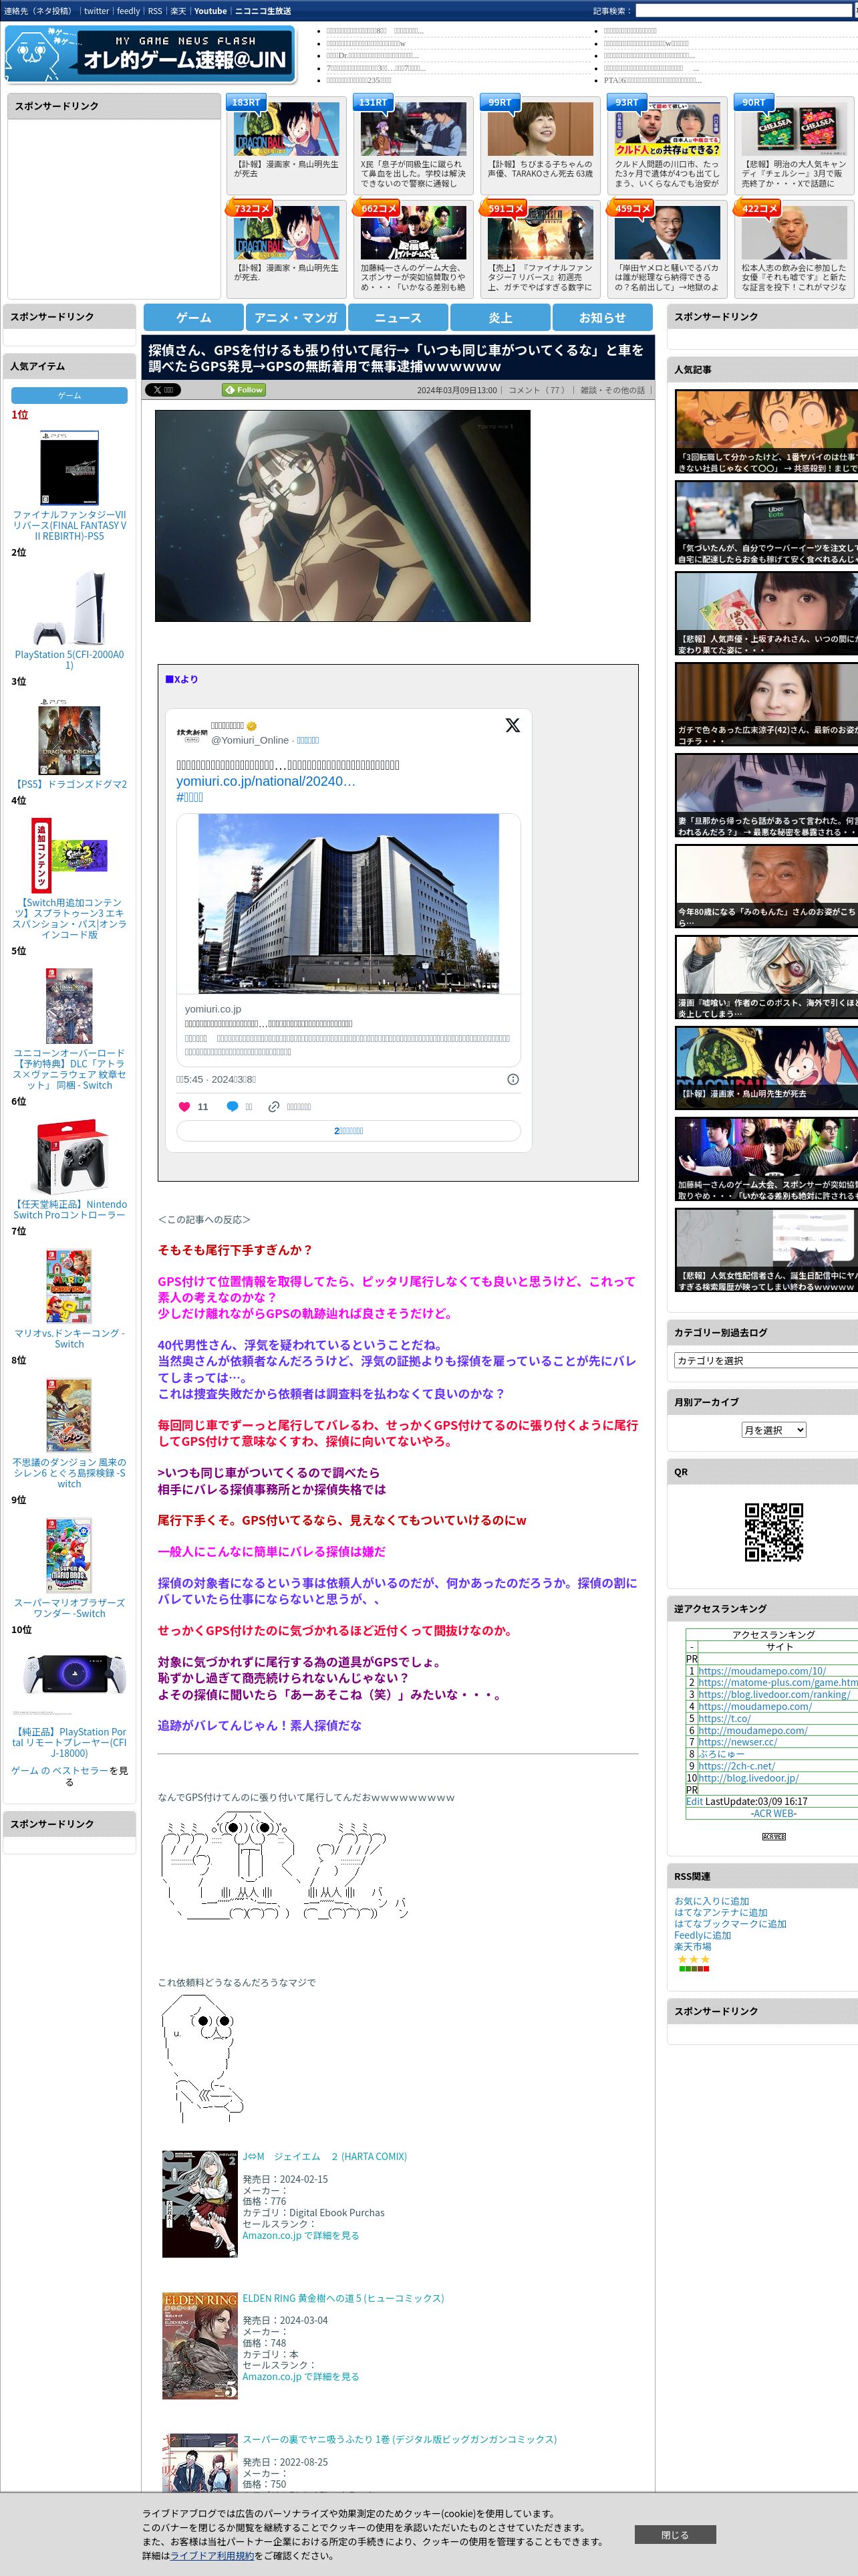Click the 閉じる button on the cookie banner

pos(675,2535)
